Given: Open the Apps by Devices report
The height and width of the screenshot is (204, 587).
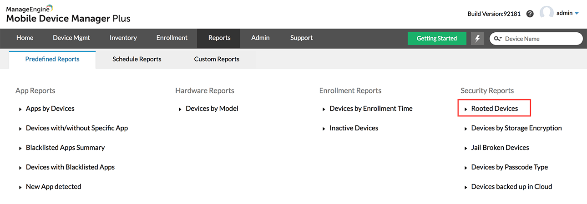Looking at the screenshot, I should pos(50,109).
